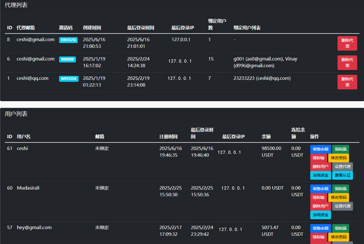Select the DDC67G invite code badge
Viewport: 364px width, 244px height.
point(68,40)
